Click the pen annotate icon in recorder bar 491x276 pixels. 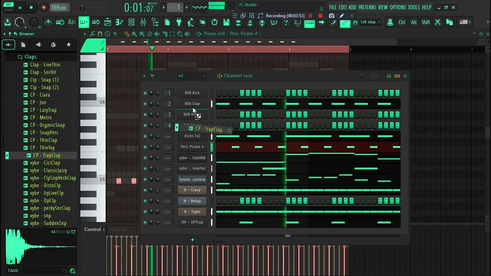(x=342, y=16)
